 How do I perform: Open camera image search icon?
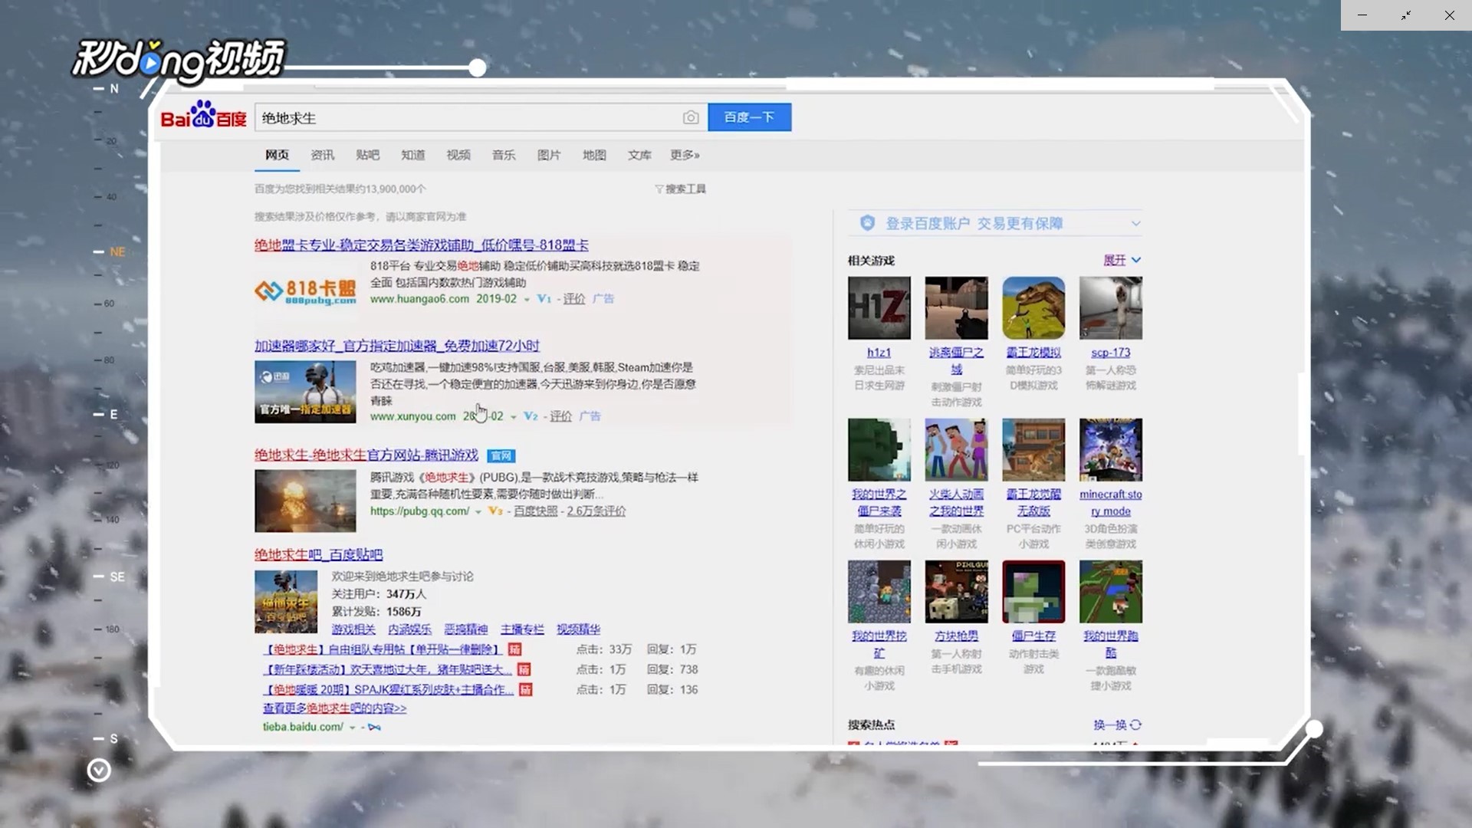tap(690, 117)
